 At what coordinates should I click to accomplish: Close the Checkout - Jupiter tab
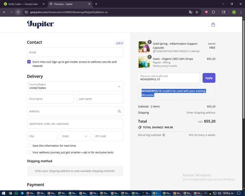click(x=89, y=4)
